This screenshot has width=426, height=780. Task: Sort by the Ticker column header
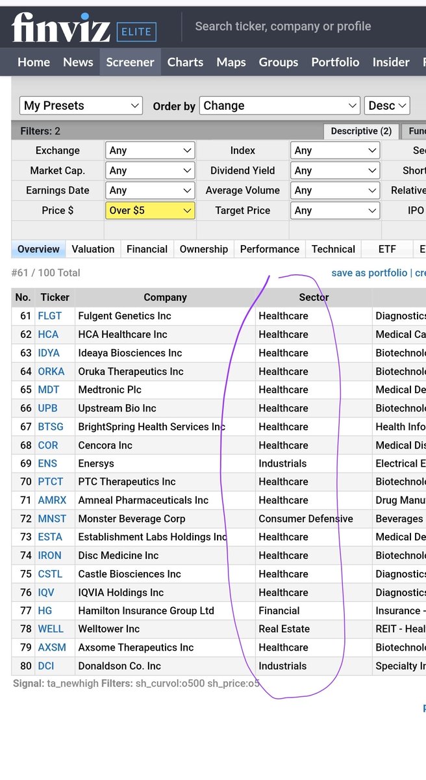[55, 297]
